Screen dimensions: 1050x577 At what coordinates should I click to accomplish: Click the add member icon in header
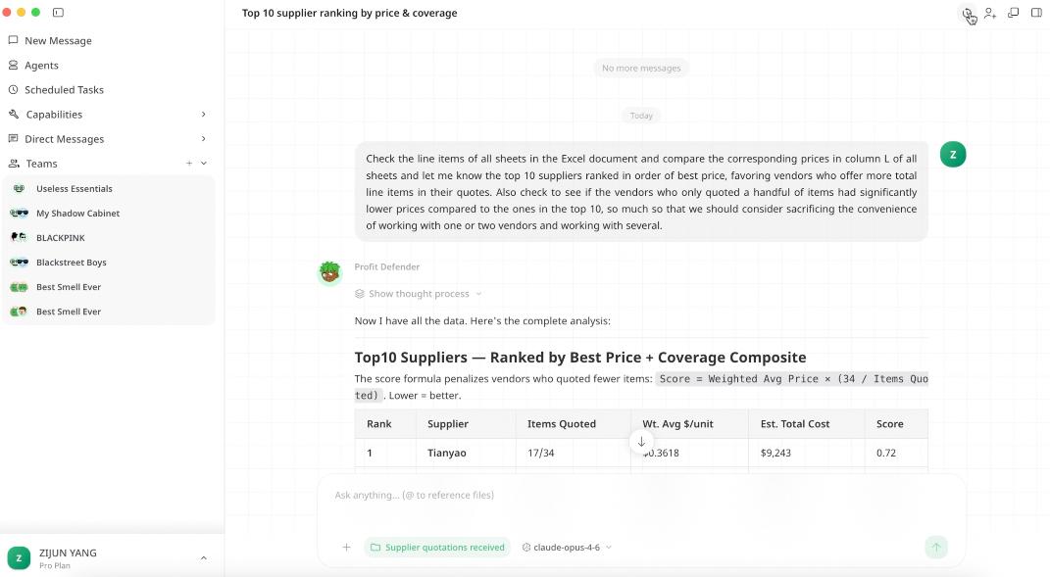coord(990,13)
